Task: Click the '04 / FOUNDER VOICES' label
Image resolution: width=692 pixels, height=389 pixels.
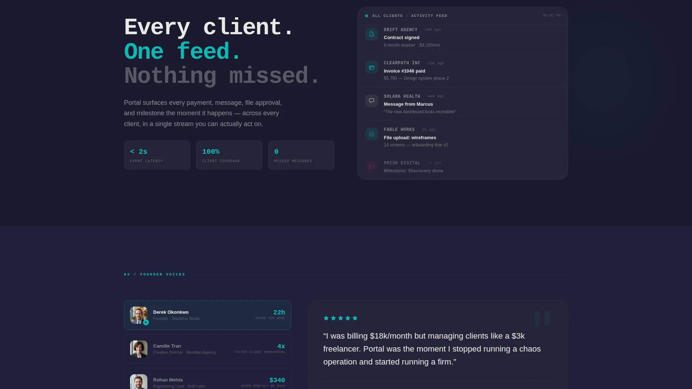Action: pyautogui.click(x=154, y=274)
